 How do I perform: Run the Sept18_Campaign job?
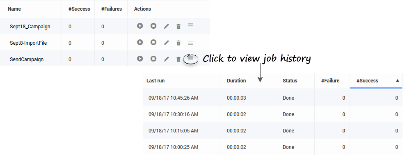pyautogui.click(x=140, y=26)
